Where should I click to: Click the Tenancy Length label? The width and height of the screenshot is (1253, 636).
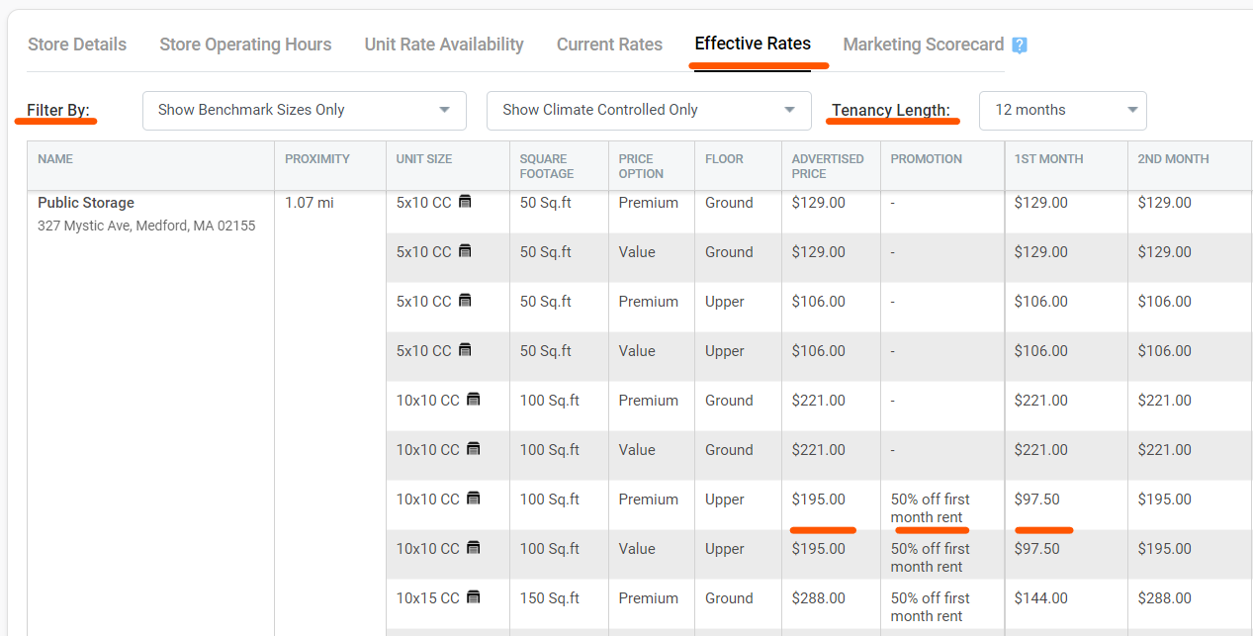click(x=892, y=110)
